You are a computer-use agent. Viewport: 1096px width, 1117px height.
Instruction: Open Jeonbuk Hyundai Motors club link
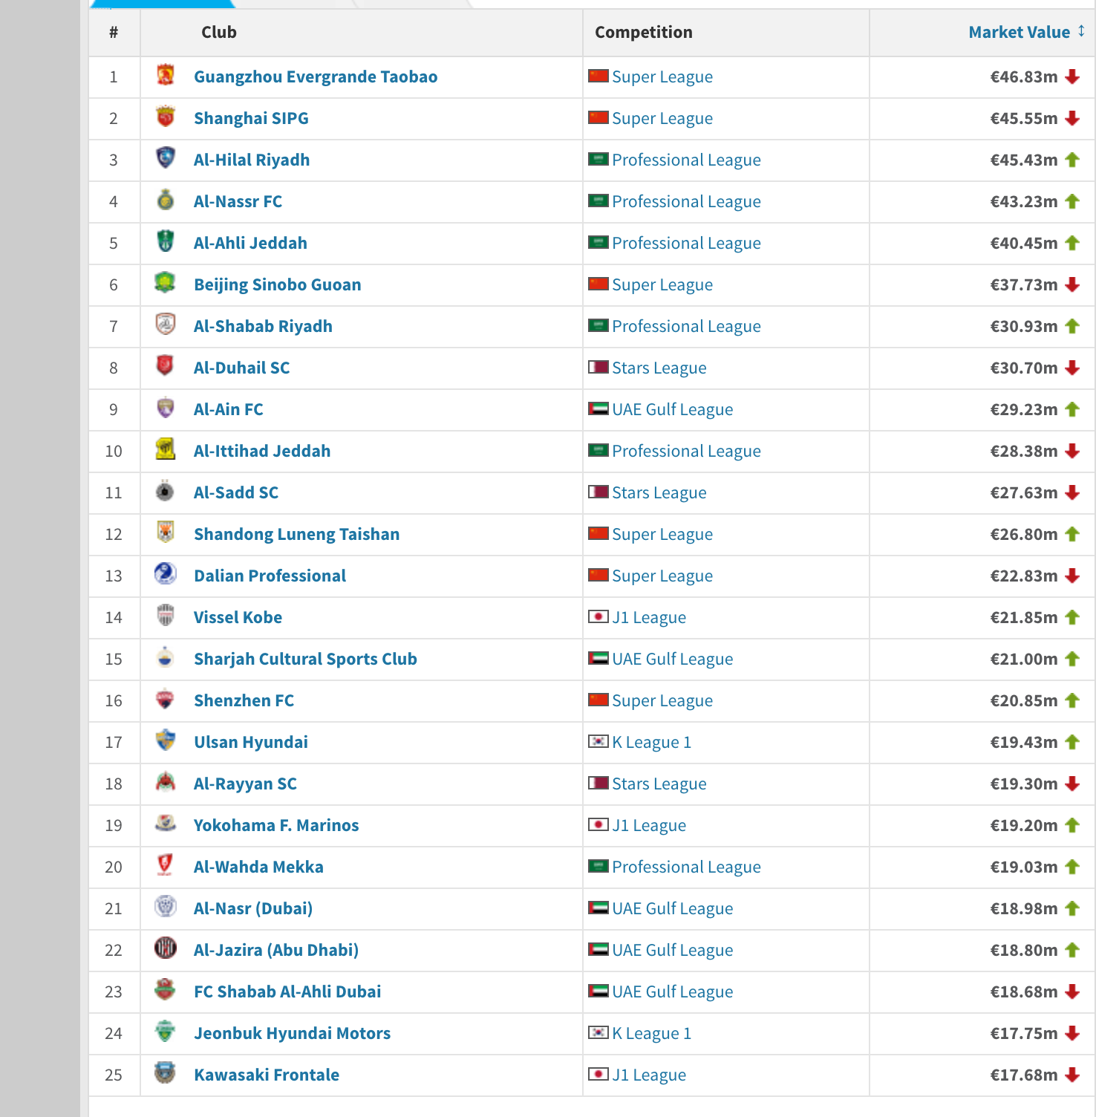point(292,1033)
